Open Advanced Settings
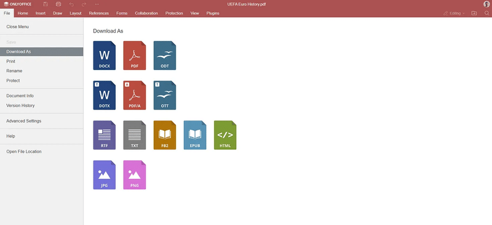492x225 pixels. pyautogui.click(x=41, y=121)
